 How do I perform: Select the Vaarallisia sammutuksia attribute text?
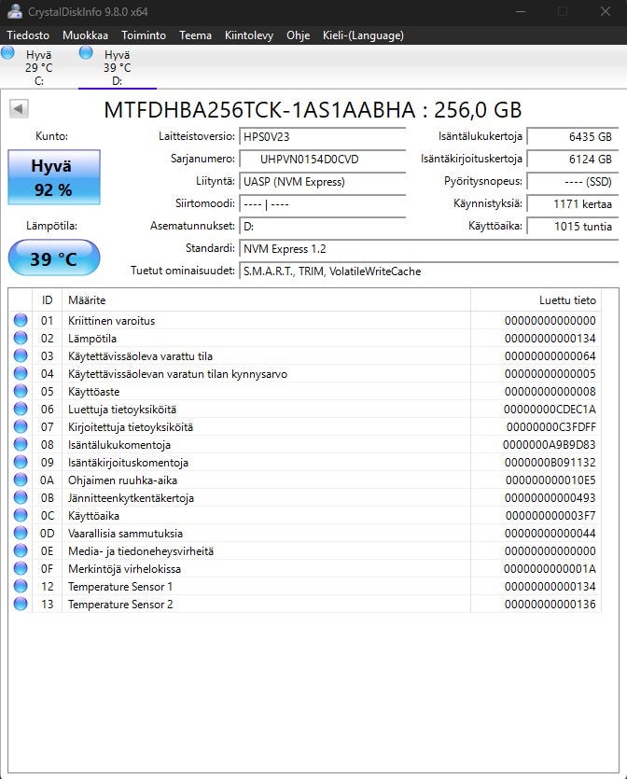coord(125,533)
